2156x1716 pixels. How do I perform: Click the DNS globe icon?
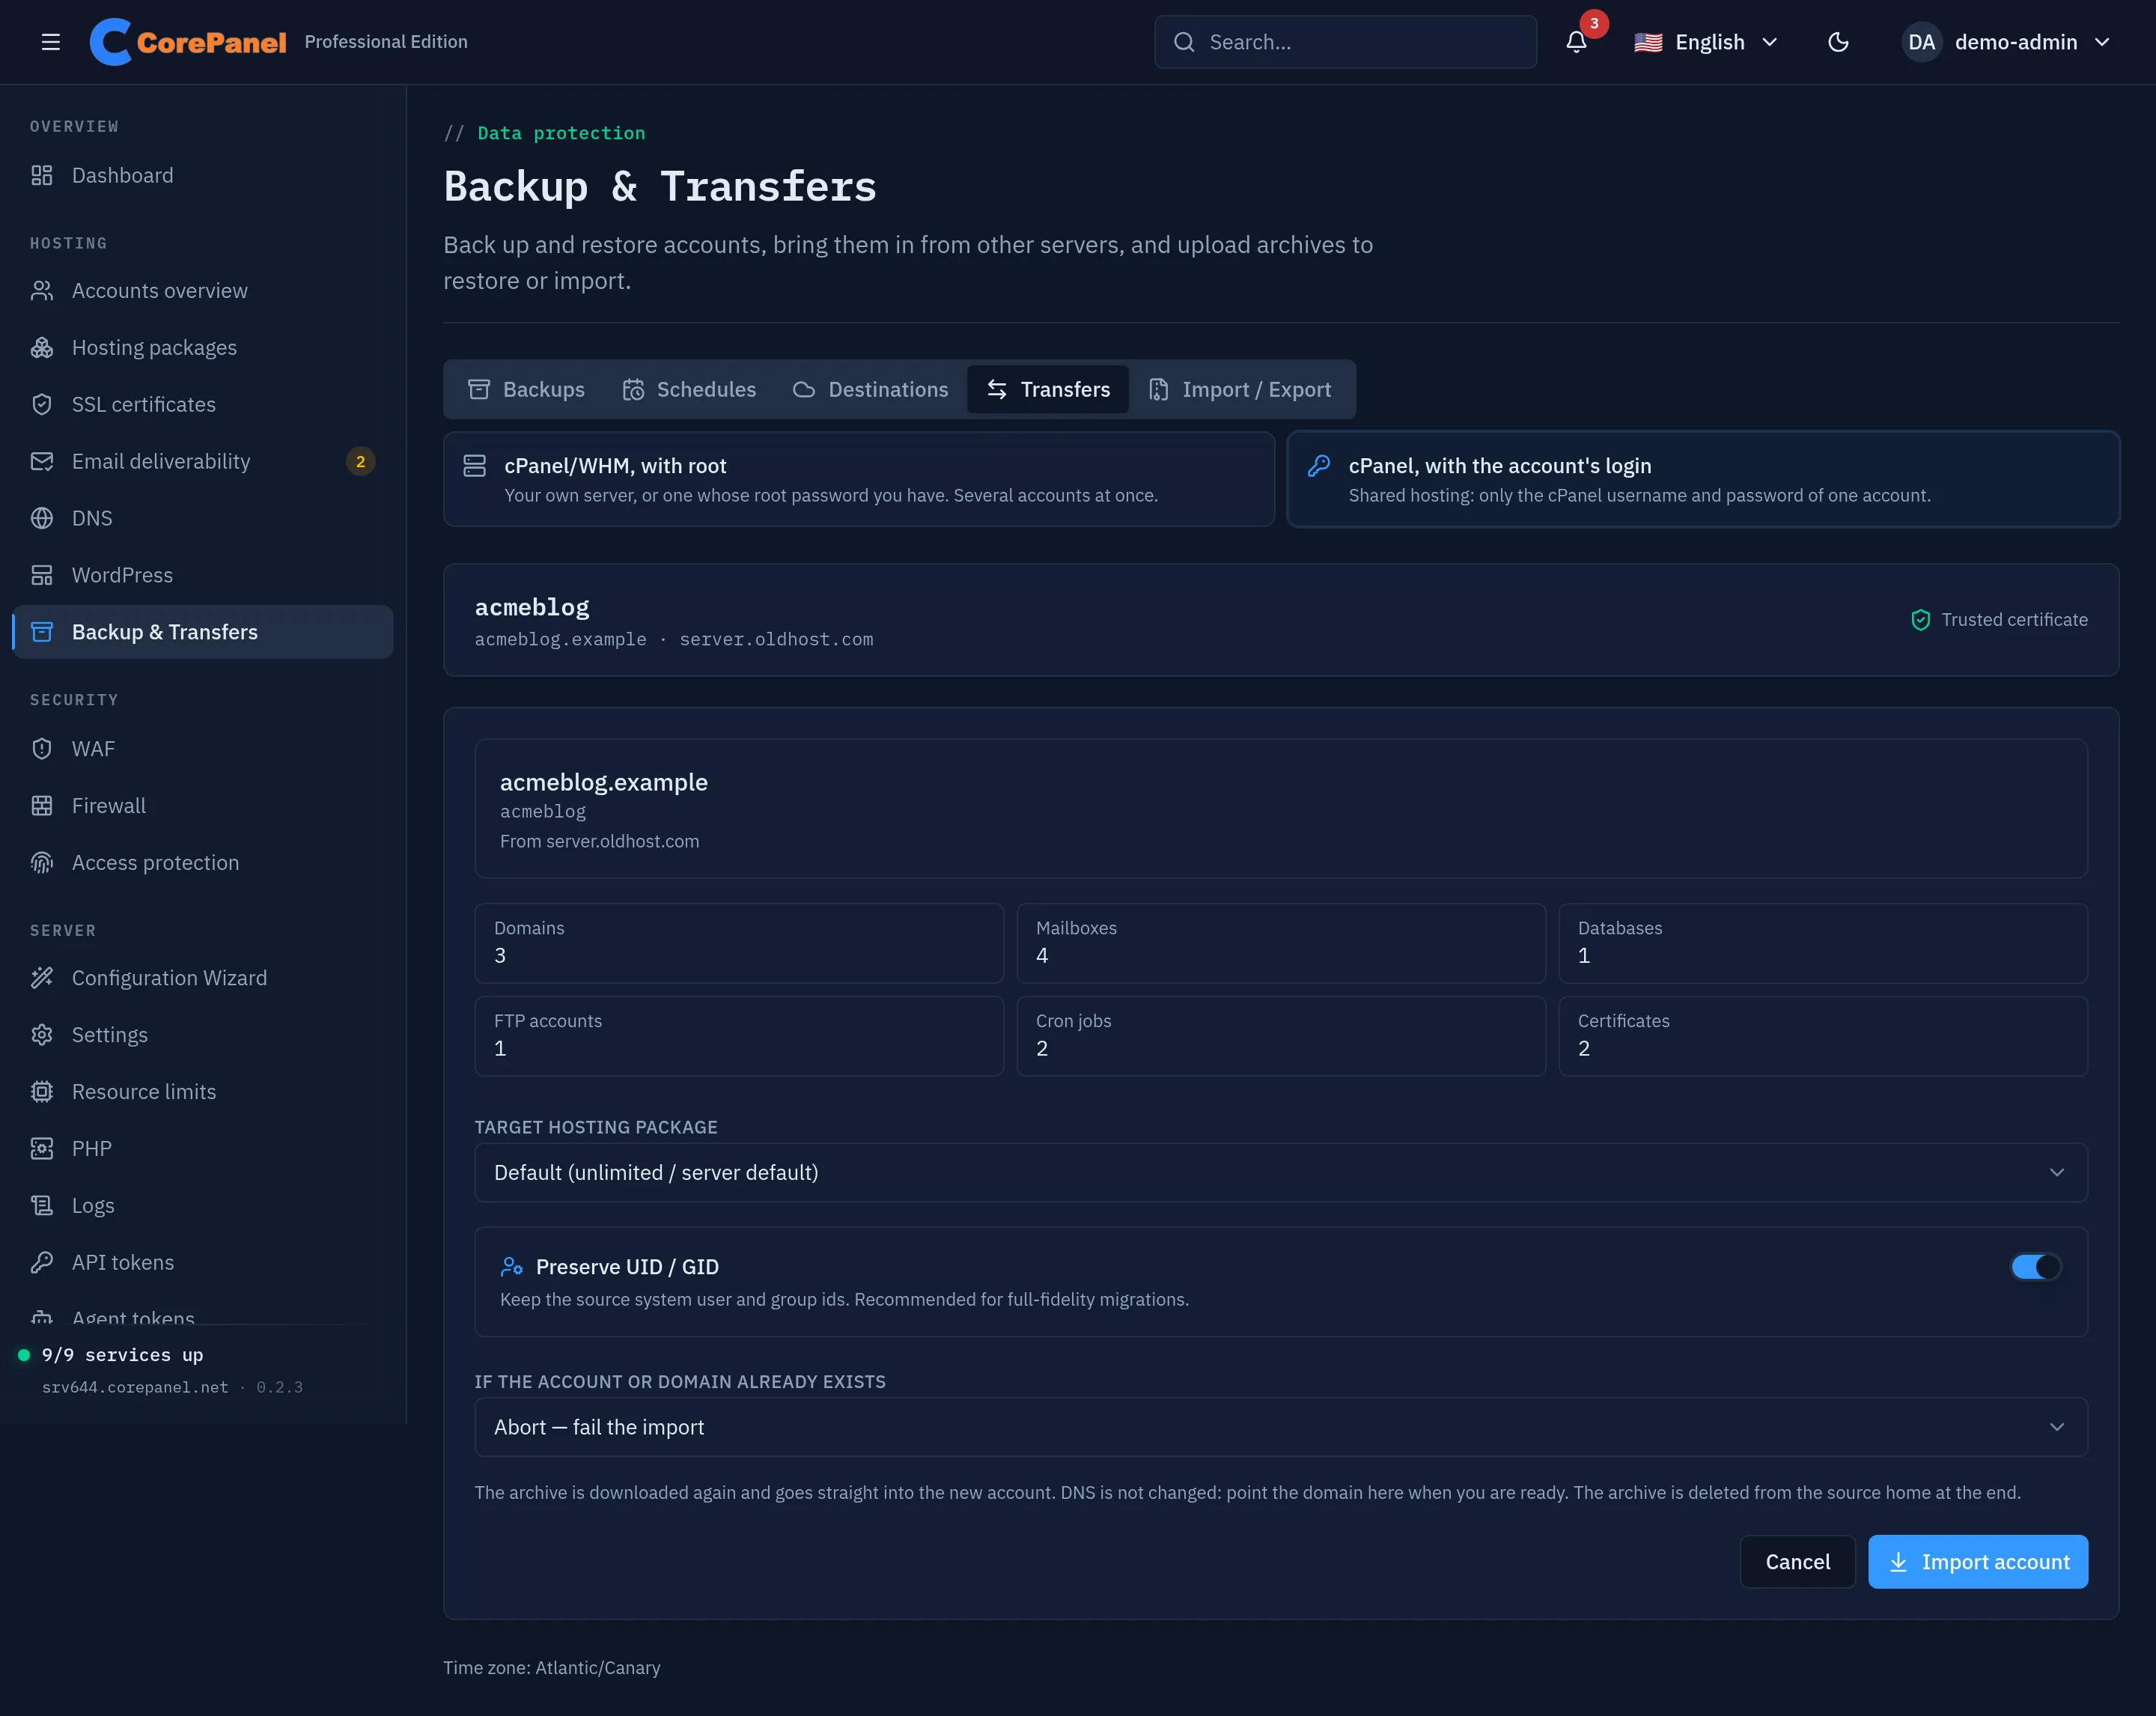42,518
